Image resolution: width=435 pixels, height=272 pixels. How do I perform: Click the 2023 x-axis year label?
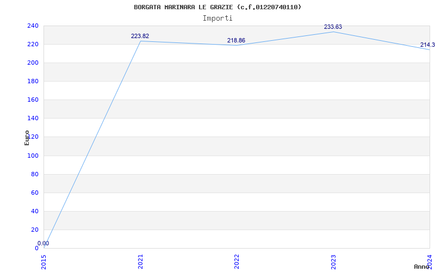(x=333, y=262)
